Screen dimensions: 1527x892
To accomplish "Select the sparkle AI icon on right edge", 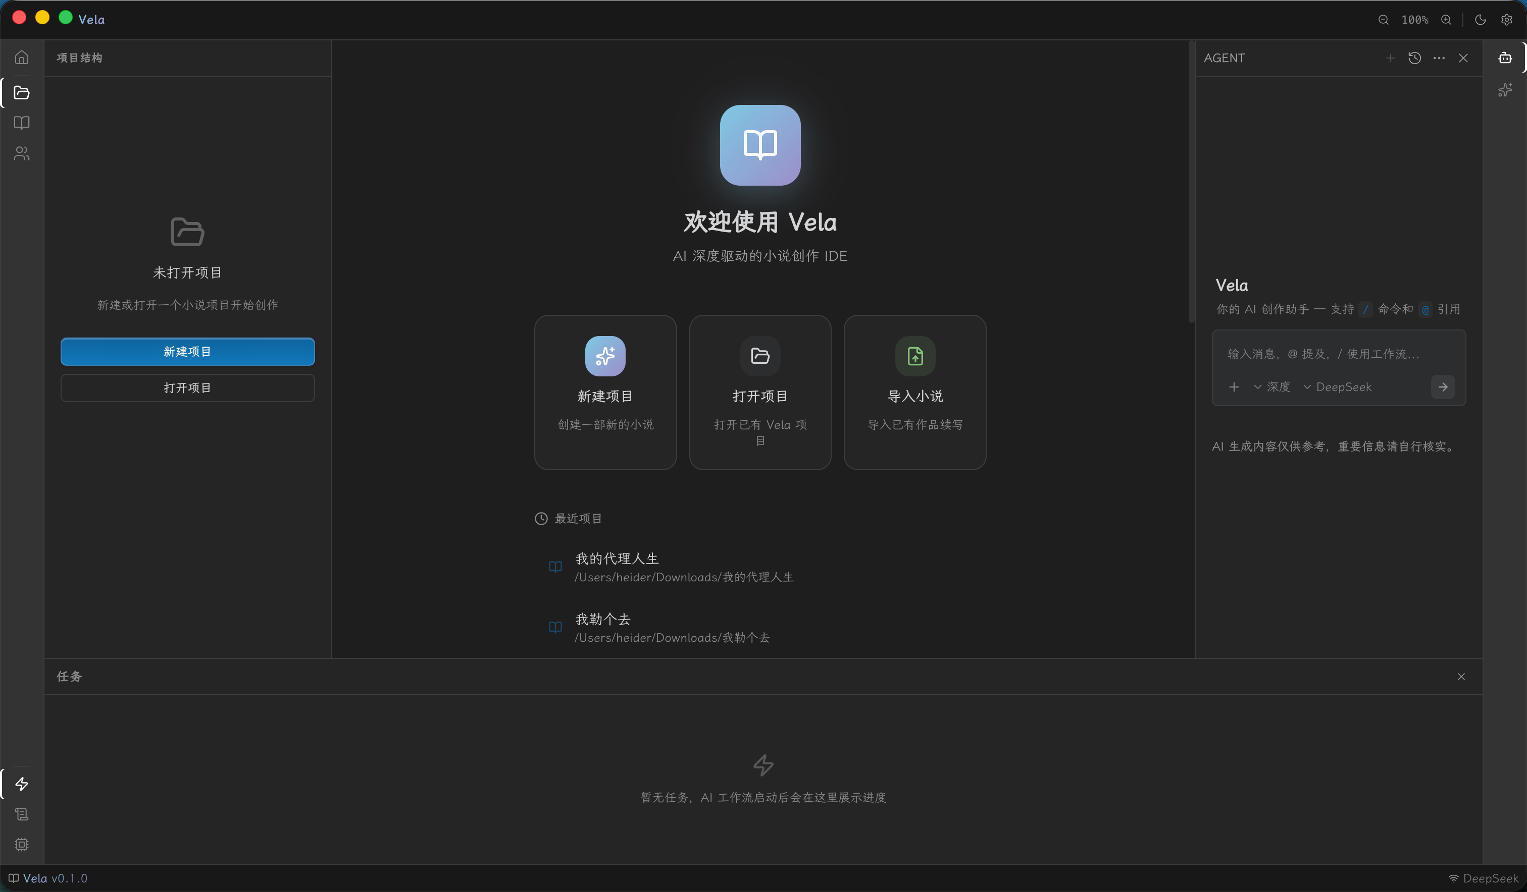I will 1506,89.
